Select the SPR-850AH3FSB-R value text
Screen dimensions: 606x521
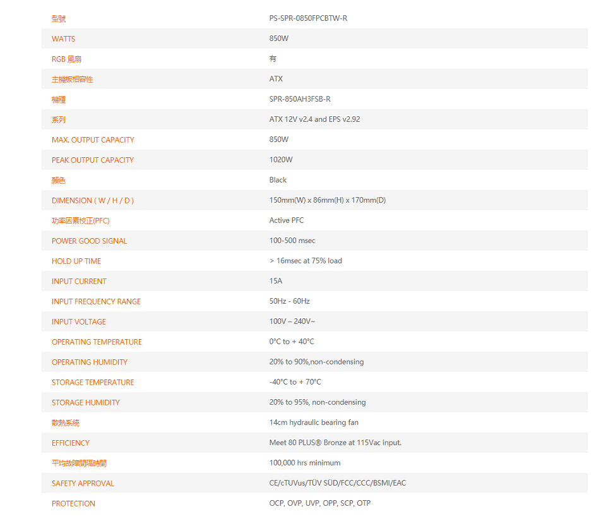tap(300, 99)
